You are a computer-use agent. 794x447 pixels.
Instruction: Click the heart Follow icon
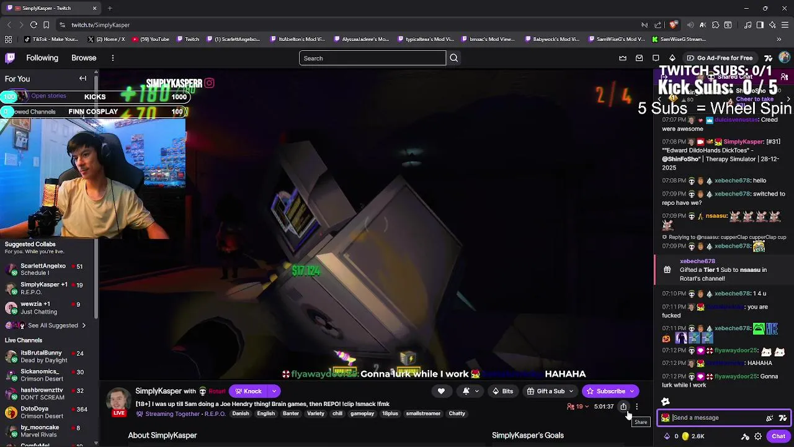point(441,391)
